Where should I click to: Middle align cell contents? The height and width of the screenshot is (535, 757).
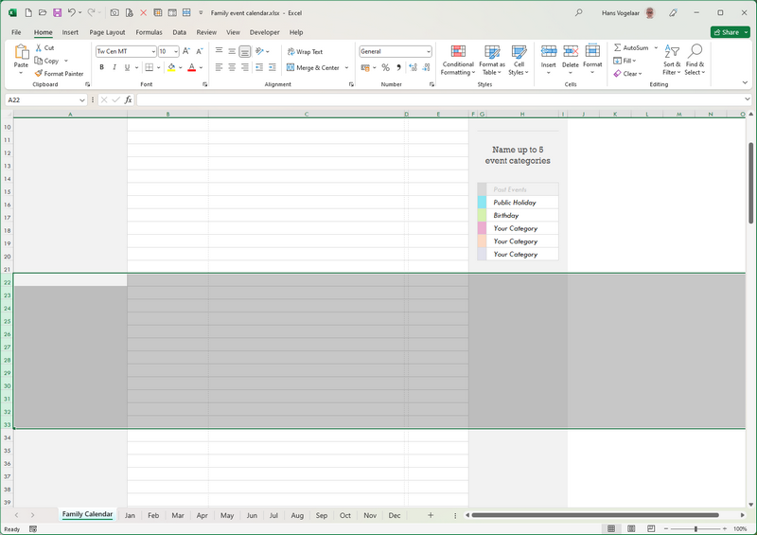point(232,51)
